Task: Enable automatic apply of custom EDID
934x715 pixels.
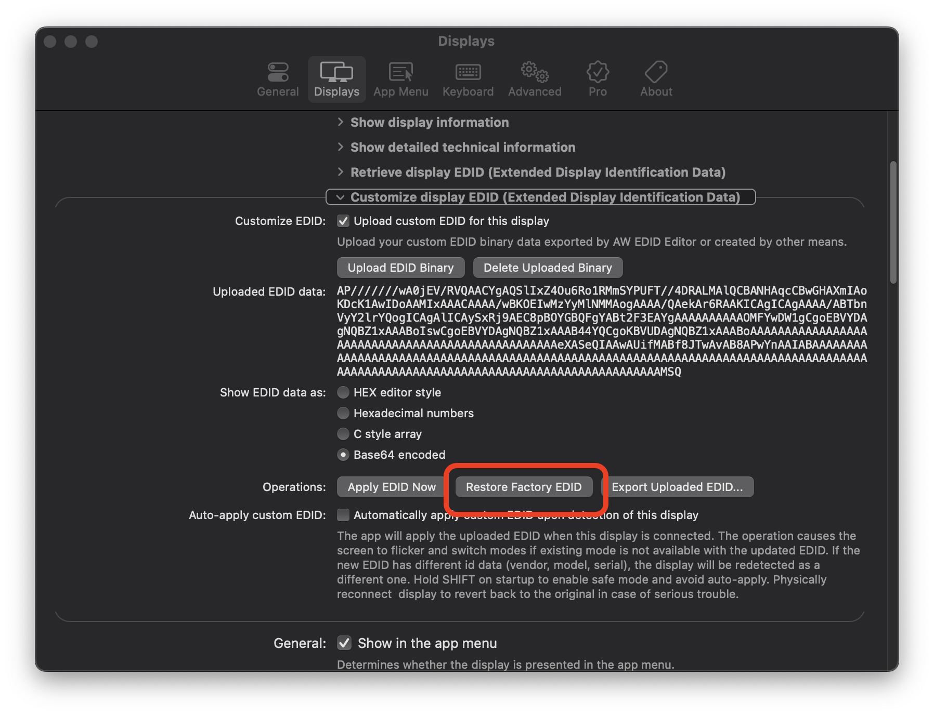Action: [x=343, y=515]
